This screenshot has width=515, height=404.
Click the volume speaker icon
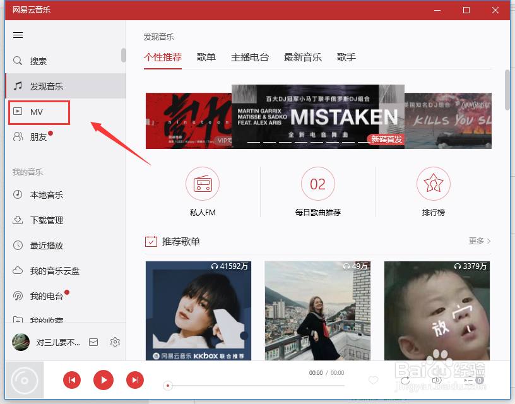coord(437,381)
